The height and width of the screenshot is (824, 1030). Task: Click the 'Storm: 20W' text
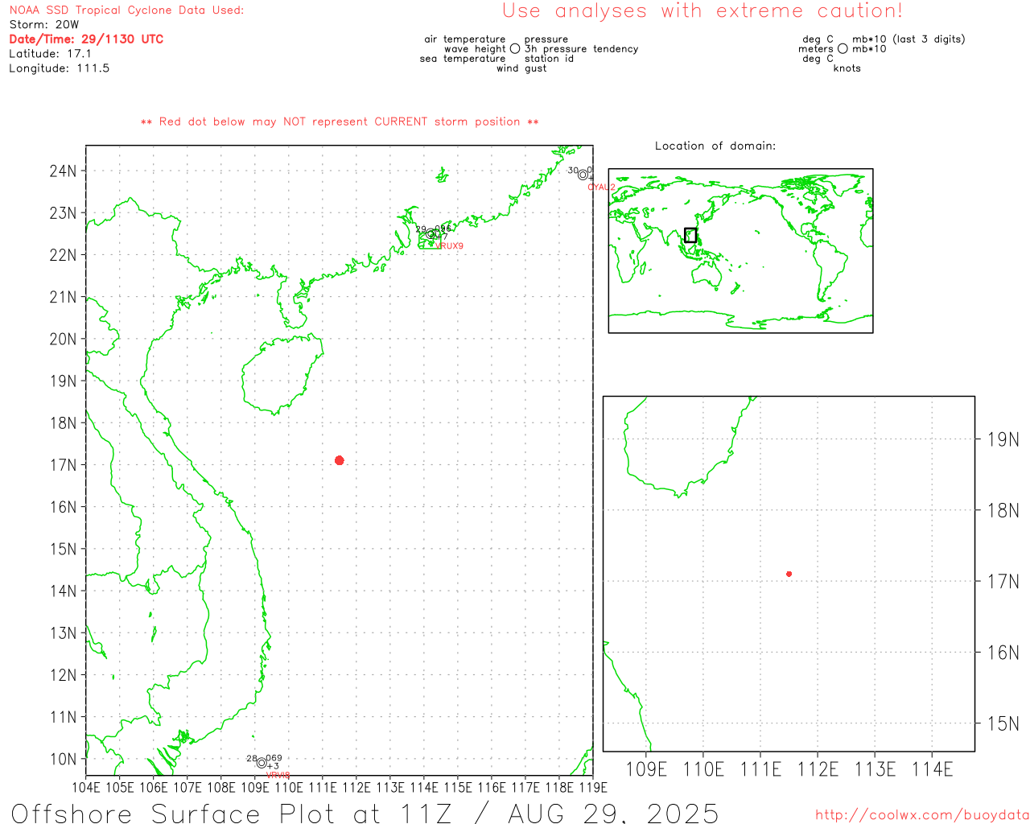44,24
